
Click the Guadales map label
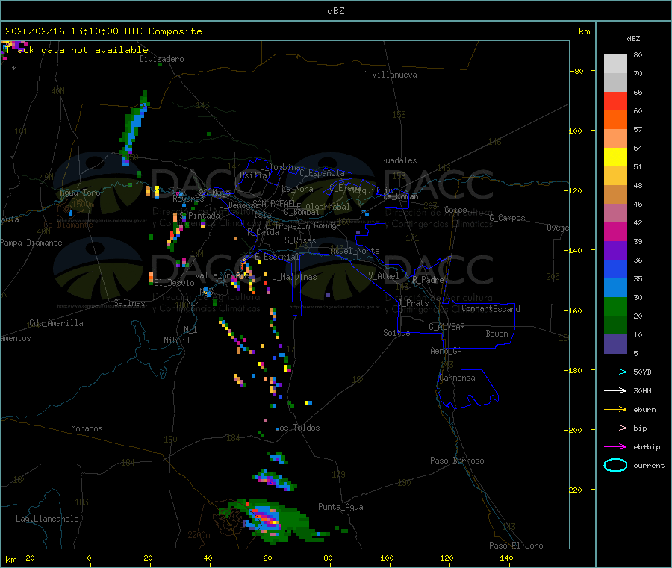click(x=399, y=160)
